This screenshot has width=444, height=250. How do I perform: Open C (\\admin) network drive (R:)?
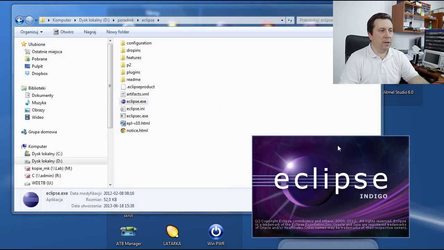coord(46,176)
